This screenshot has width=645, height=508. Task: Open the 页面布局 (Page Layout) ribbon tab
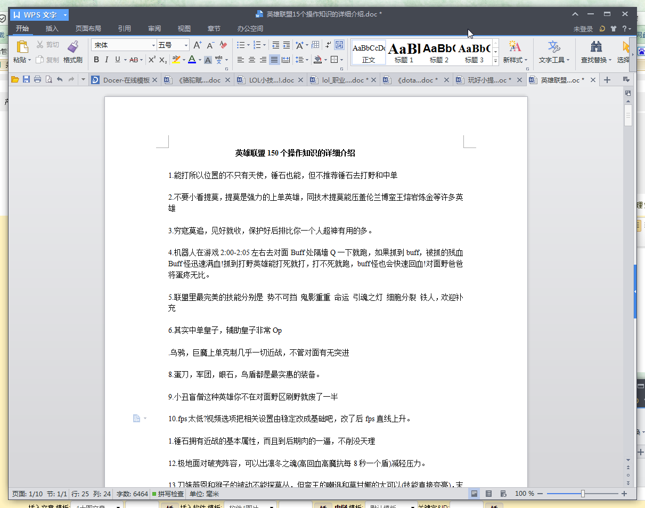(88, 29)
